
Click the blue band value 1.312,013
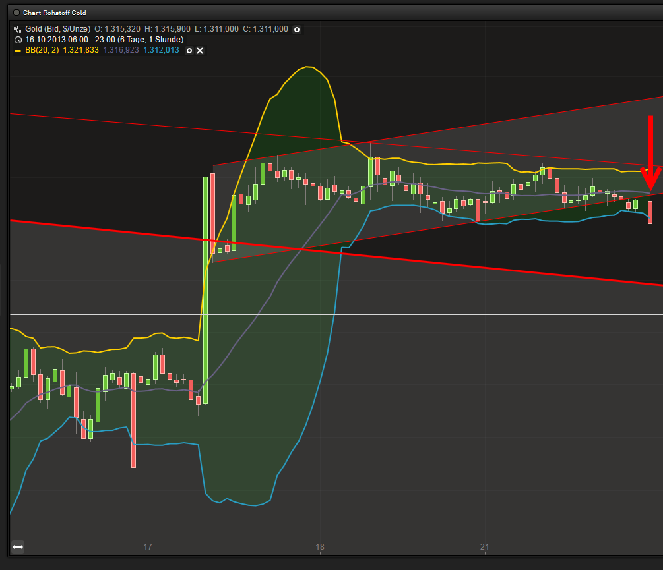pyautogui.click(x=160, y=49)
